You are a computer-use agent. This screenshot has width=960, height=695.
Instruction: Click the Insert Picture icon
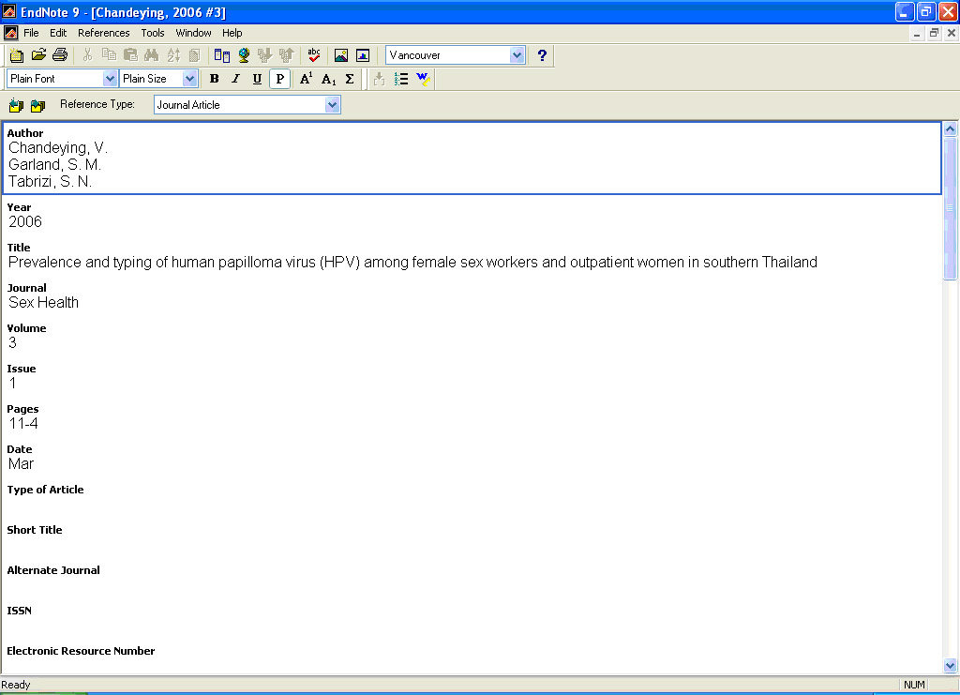pos(341,55)
